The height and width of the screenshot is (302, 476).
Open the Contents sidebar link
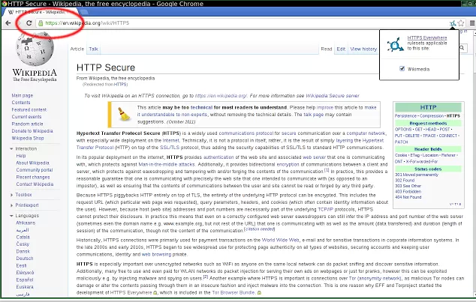click(21, 103)
